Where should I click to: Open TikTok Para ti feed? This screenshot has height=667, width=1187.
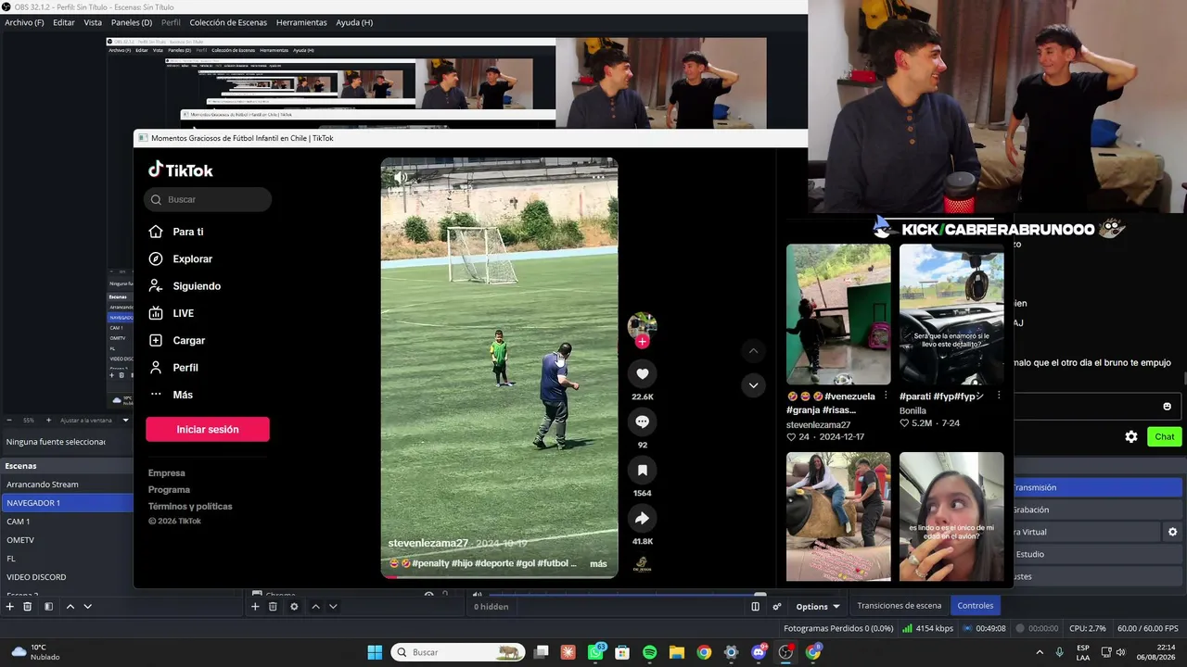click(x=187, y=232)
